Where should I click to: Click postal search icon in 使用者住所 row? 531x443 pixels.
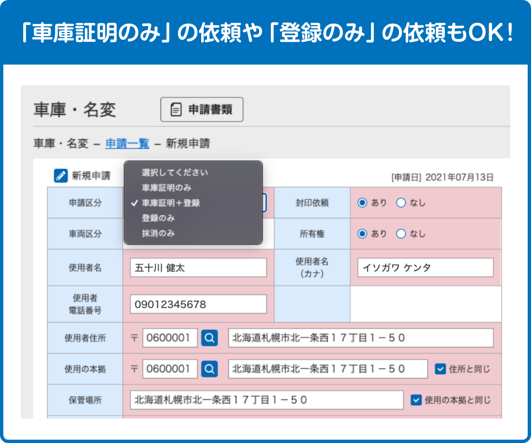209,338
